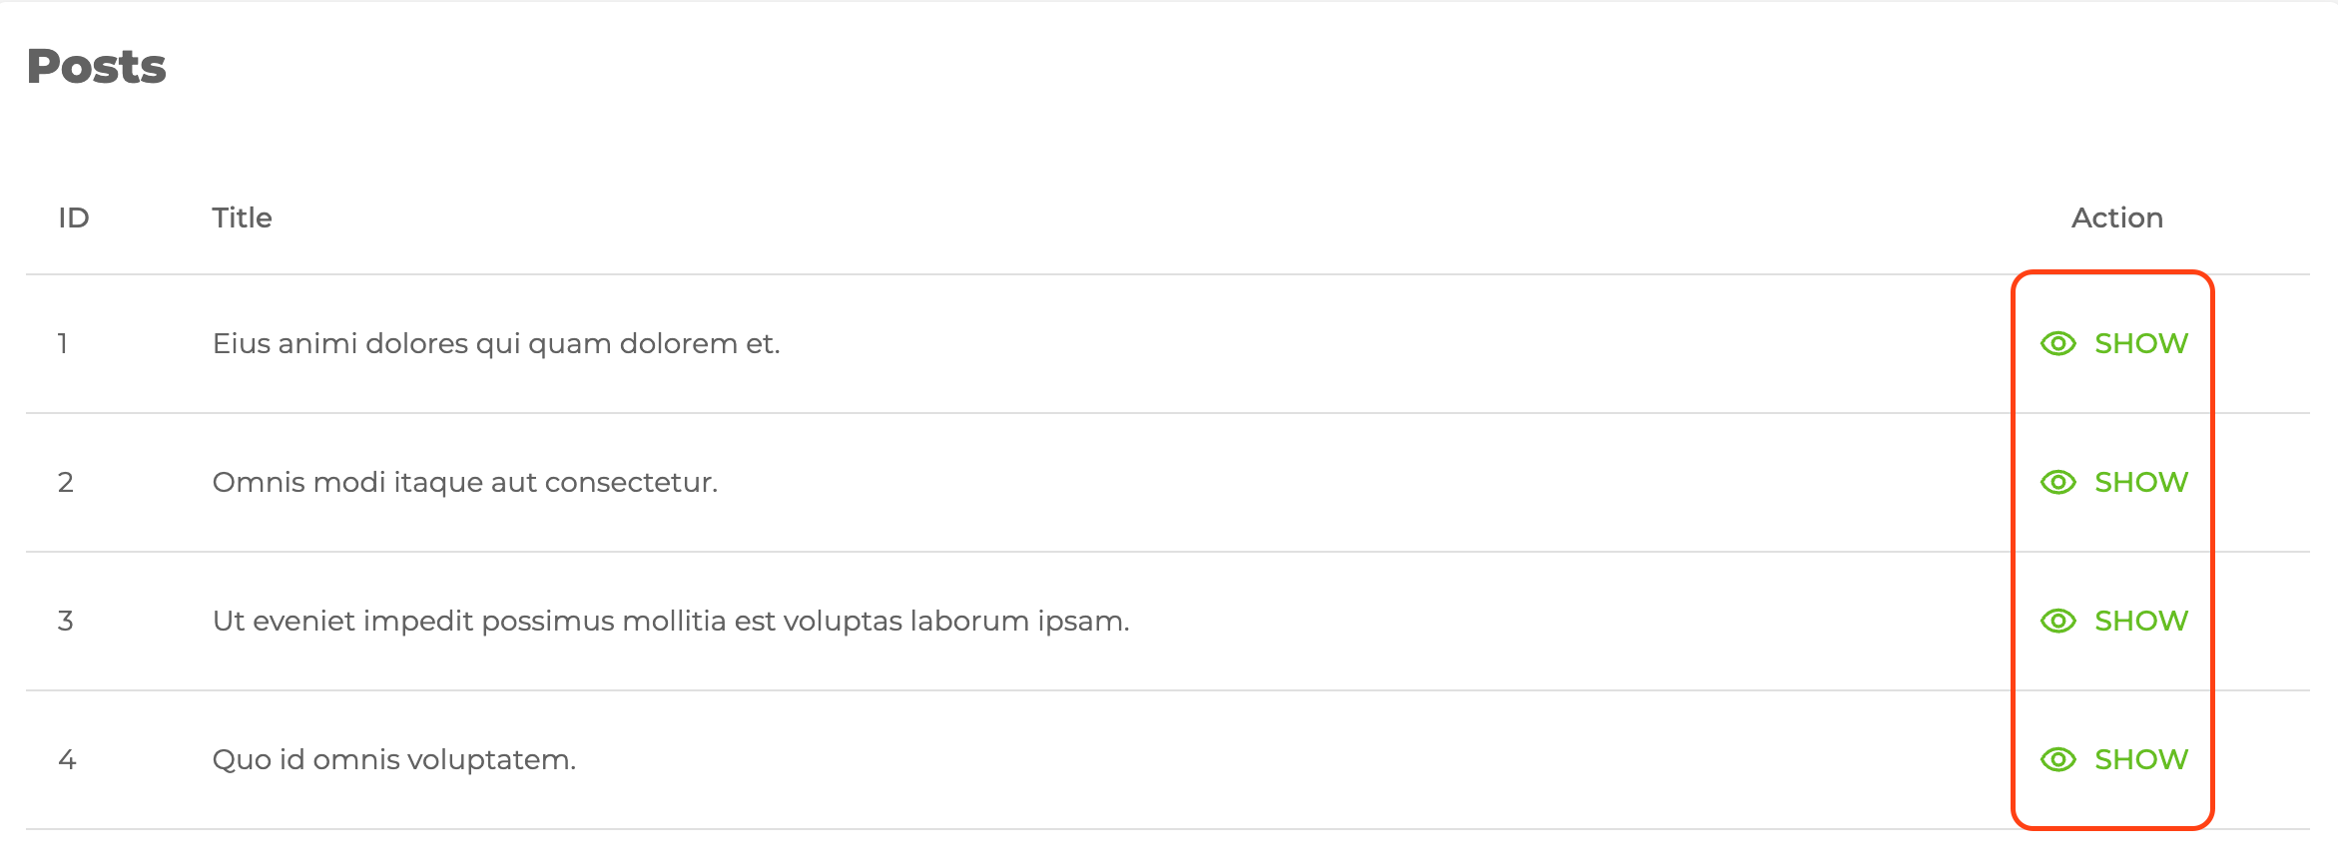Screen dimensions: 2338x864
Task: Click the title "Quo id omnis voluptatem."
Action: click(394, 760)
